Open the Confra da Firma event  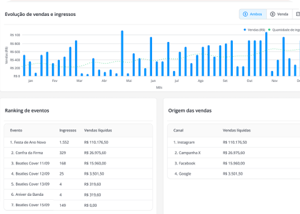78,153
